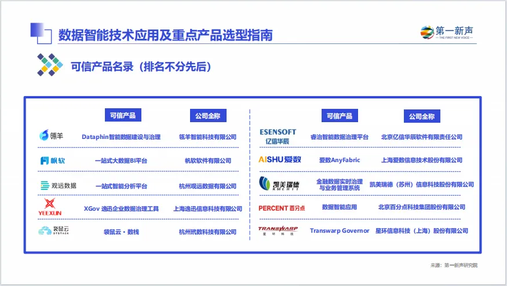Image resolution: width=507 pixels, height=286 pixels.
Task: Click the AISHU 爱数 logo
Action: tap(280, 159)
